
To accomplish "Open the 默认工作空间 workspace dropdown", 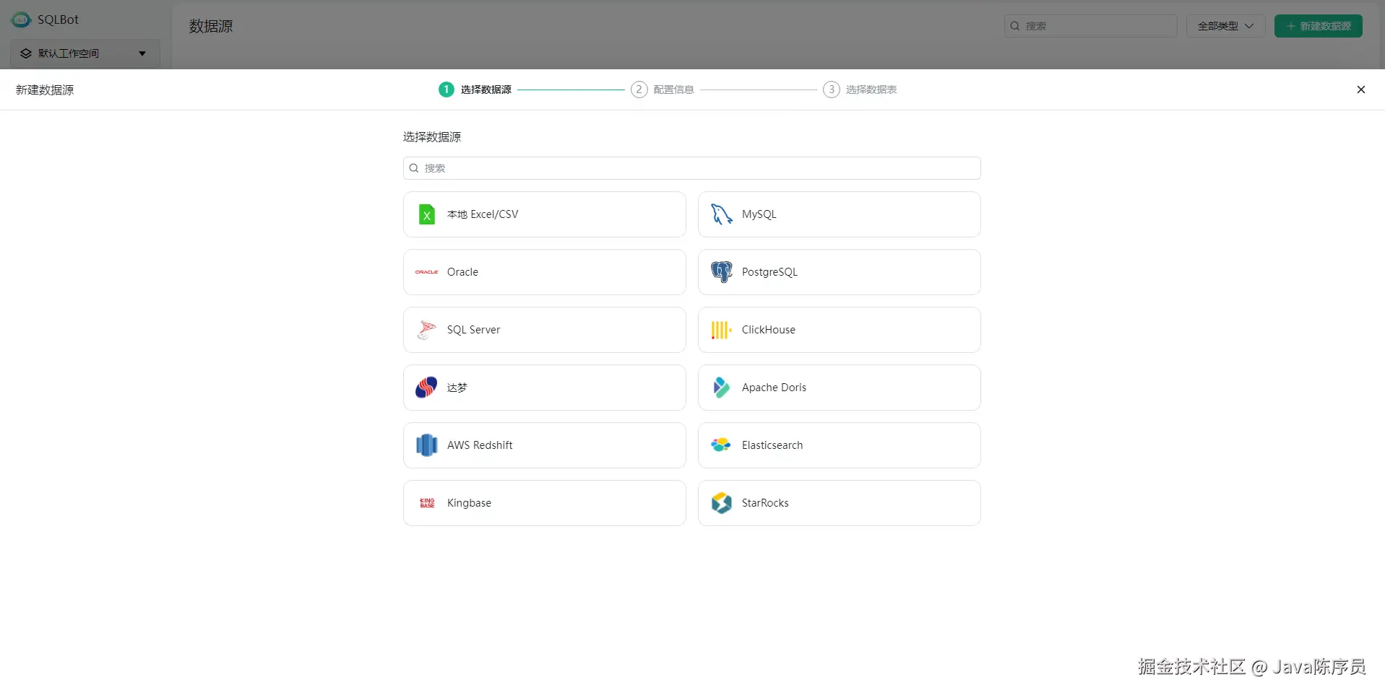I will pos(85,53).
